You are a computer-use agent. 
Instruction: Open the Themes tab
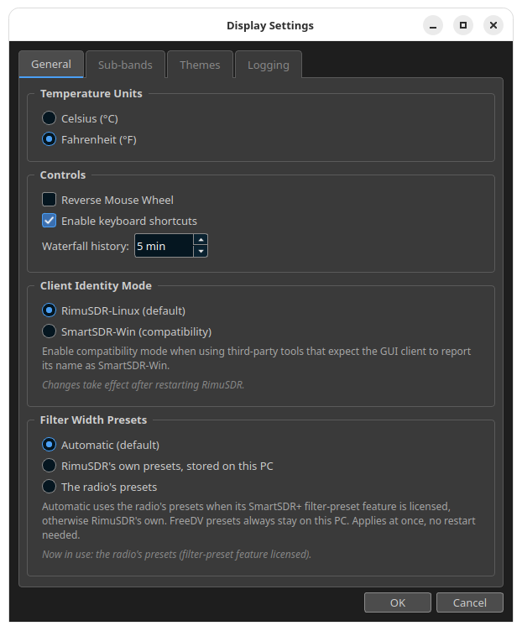pyautogui.click(x=200, y=65)
